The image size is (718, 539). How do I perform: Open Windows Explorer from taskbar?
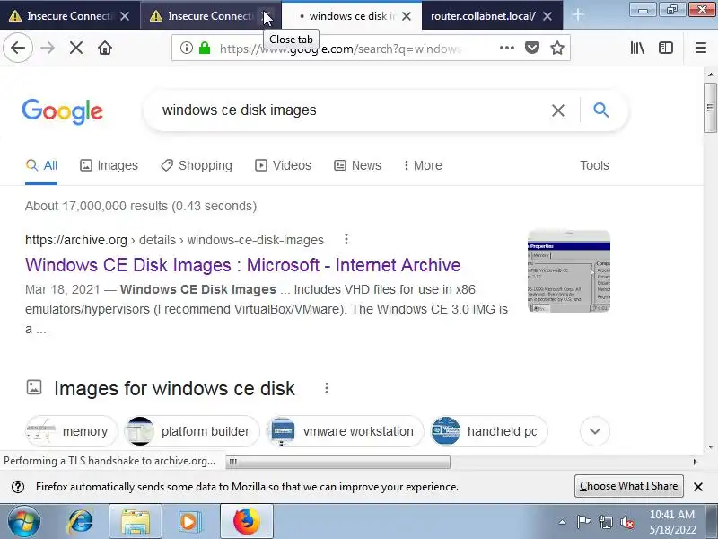pyautogui.click(x=136, y=522)
